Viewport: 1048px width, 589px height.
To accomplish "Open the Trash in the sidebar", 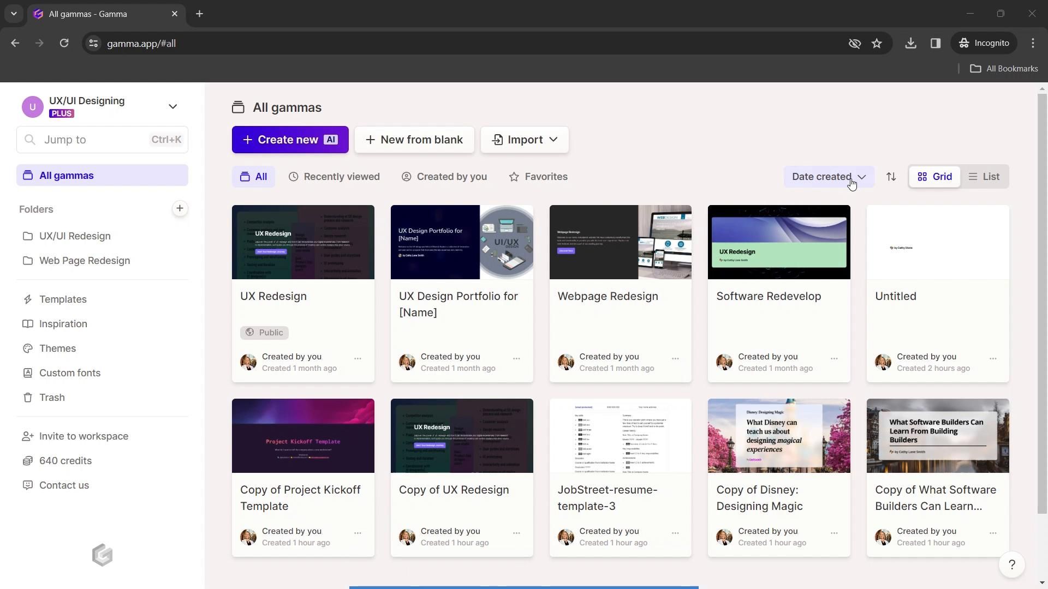I will [52, 398].
